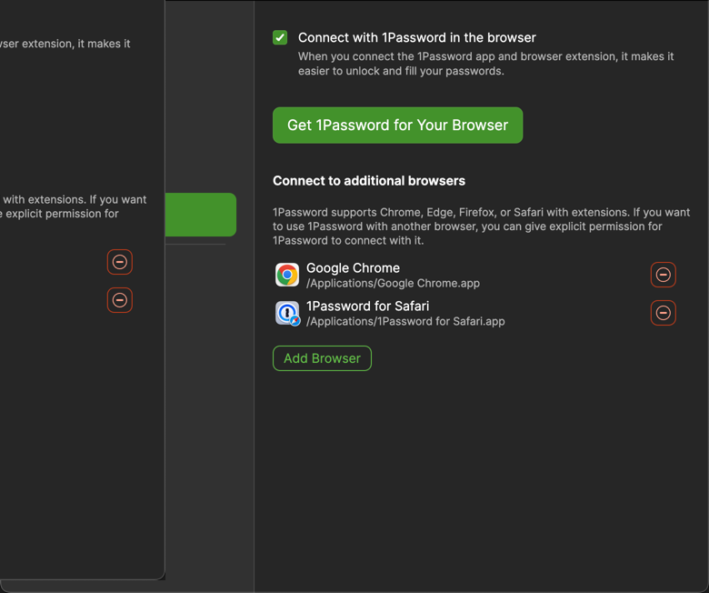Click the cut-off extensions text in left window
Screen dimensions: 709x593
[x=73, y=206]
